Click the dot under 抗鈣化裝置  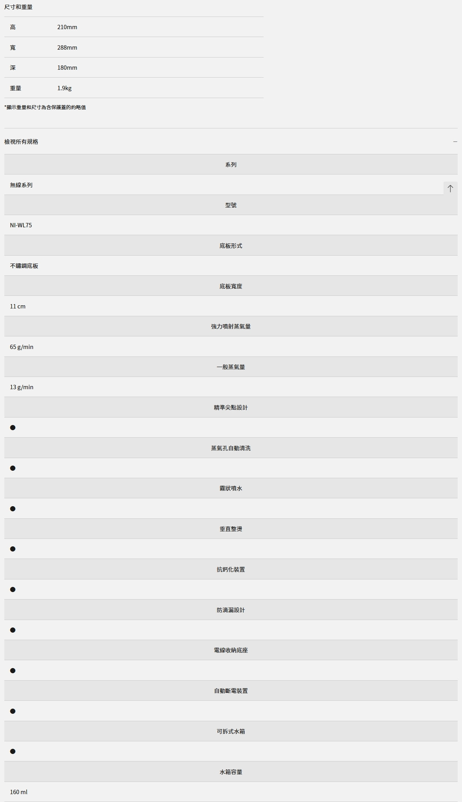13,589
